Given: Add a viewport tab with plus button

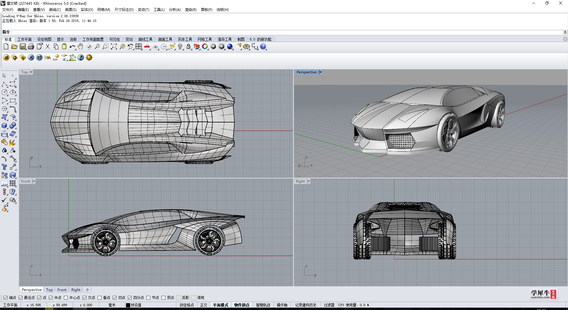Looking at the screenshot, I should (x=87, y=290).
